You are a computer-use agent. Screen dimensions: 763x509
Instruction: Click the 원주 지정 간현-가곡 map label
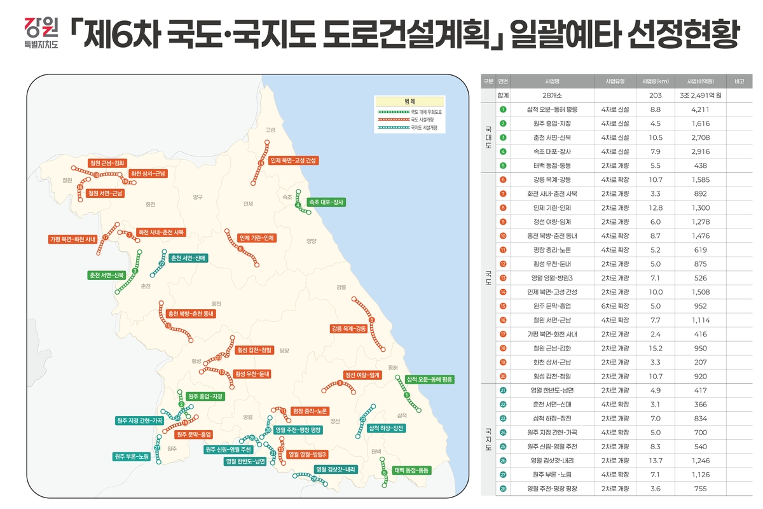pyautogui.click(x=139, y=421)
